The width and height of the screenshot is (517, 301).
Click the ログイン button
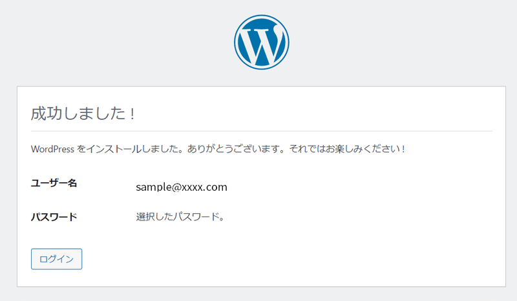pyautogui.click(x=56, y=259)
